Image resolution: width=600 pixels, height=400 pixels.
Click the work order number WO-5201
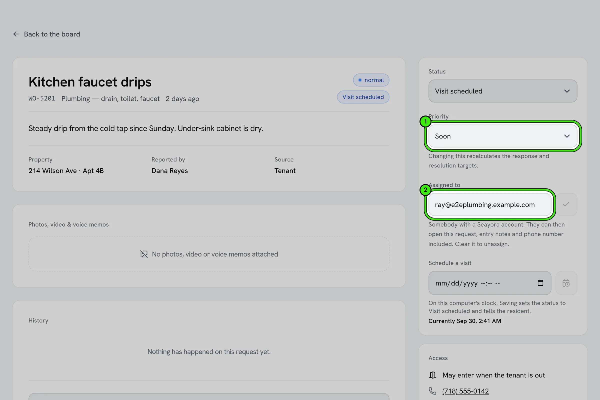(x=42, y=98)
